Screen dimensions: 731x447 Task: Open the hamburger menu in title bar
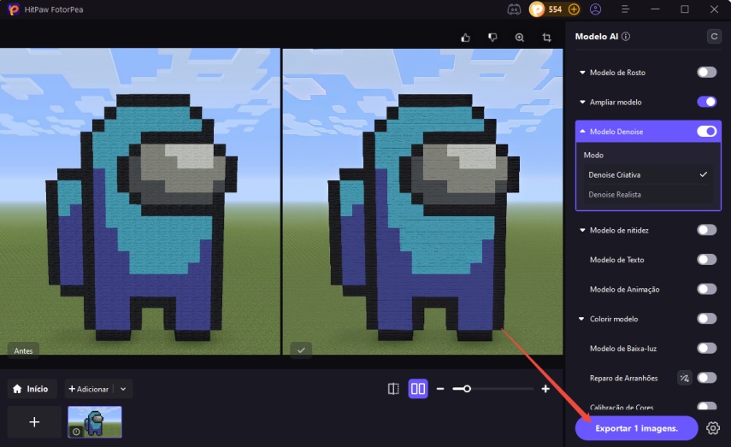[625, 9]
